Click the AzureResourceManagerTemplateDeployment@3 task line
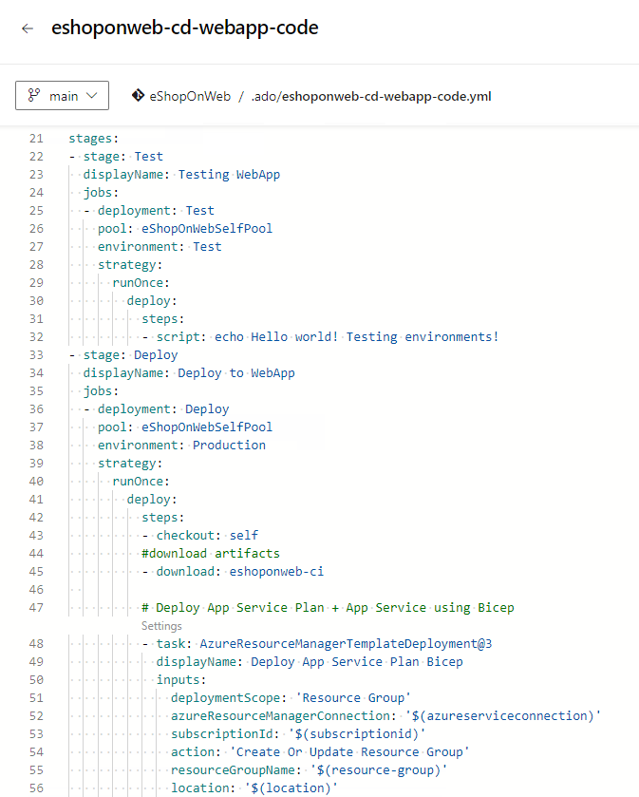639x797 pixels. coord(324,643)
